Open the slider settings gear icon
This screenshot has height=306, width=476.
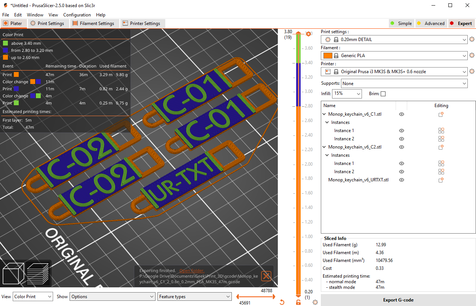click(315, 302)
